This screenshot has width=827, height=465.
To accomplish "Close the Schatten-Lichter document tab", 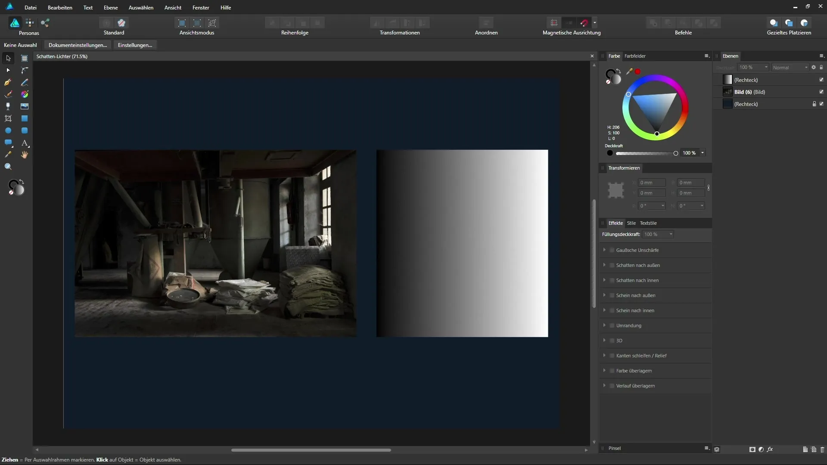I will (x=592, y=56).
